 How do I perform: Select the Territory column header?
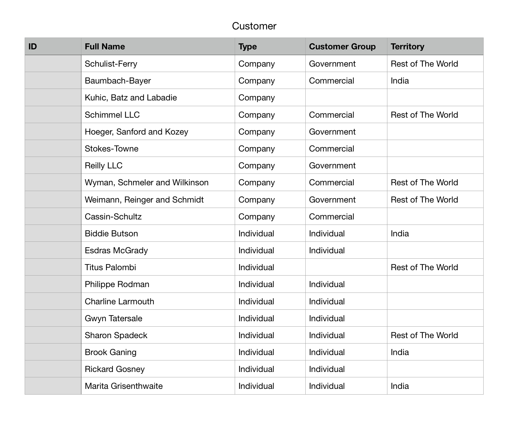coord(435,47)
